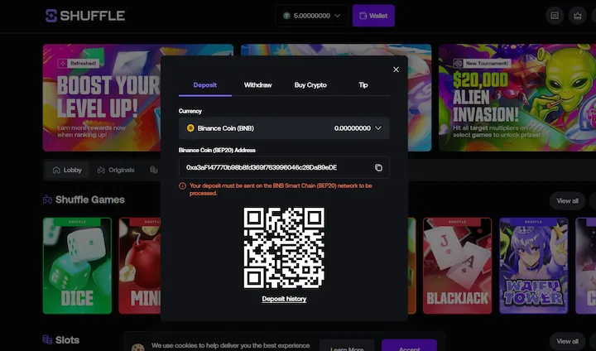Click the Binance Coin icon in currency field
This screenshot has width=596, height=351.
pyautogui.click(x=190, y=128)
